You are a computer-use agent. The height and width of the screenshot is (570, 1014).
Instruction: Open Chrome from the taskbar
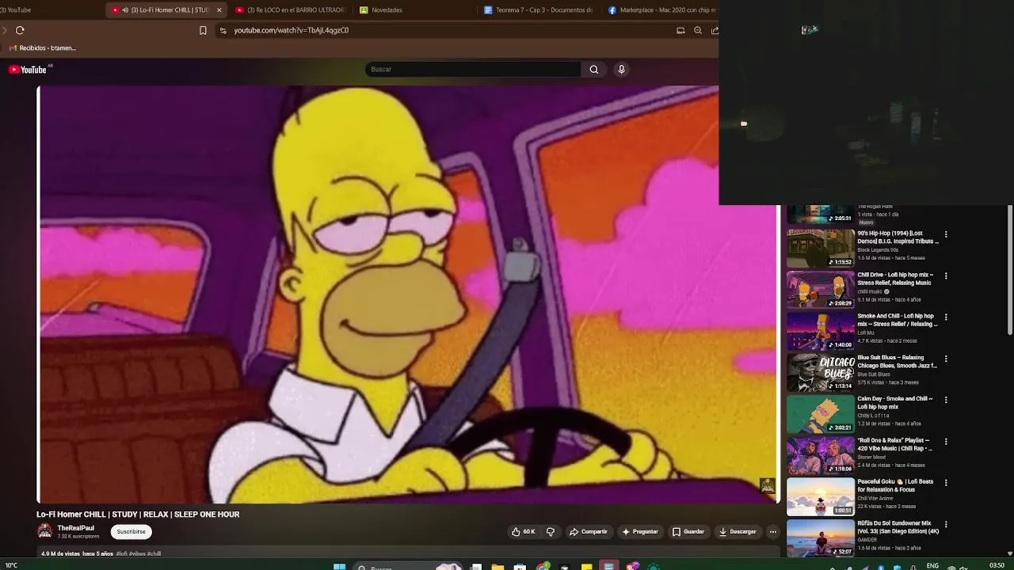[x=543, y=567]
